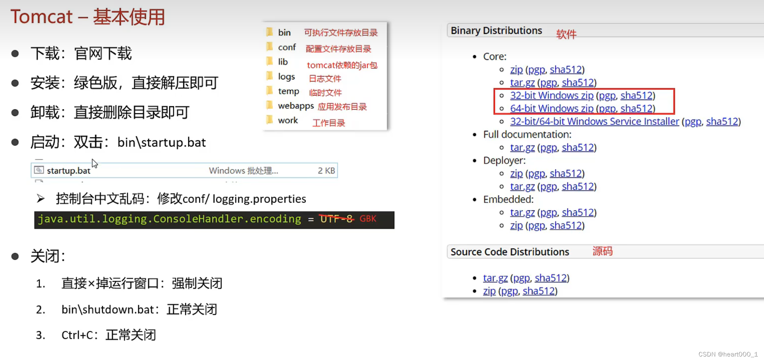Viewport: 764px width, 361px height.
Task: Open pgp link for Windows Service Installer
Action: [693, 121]
